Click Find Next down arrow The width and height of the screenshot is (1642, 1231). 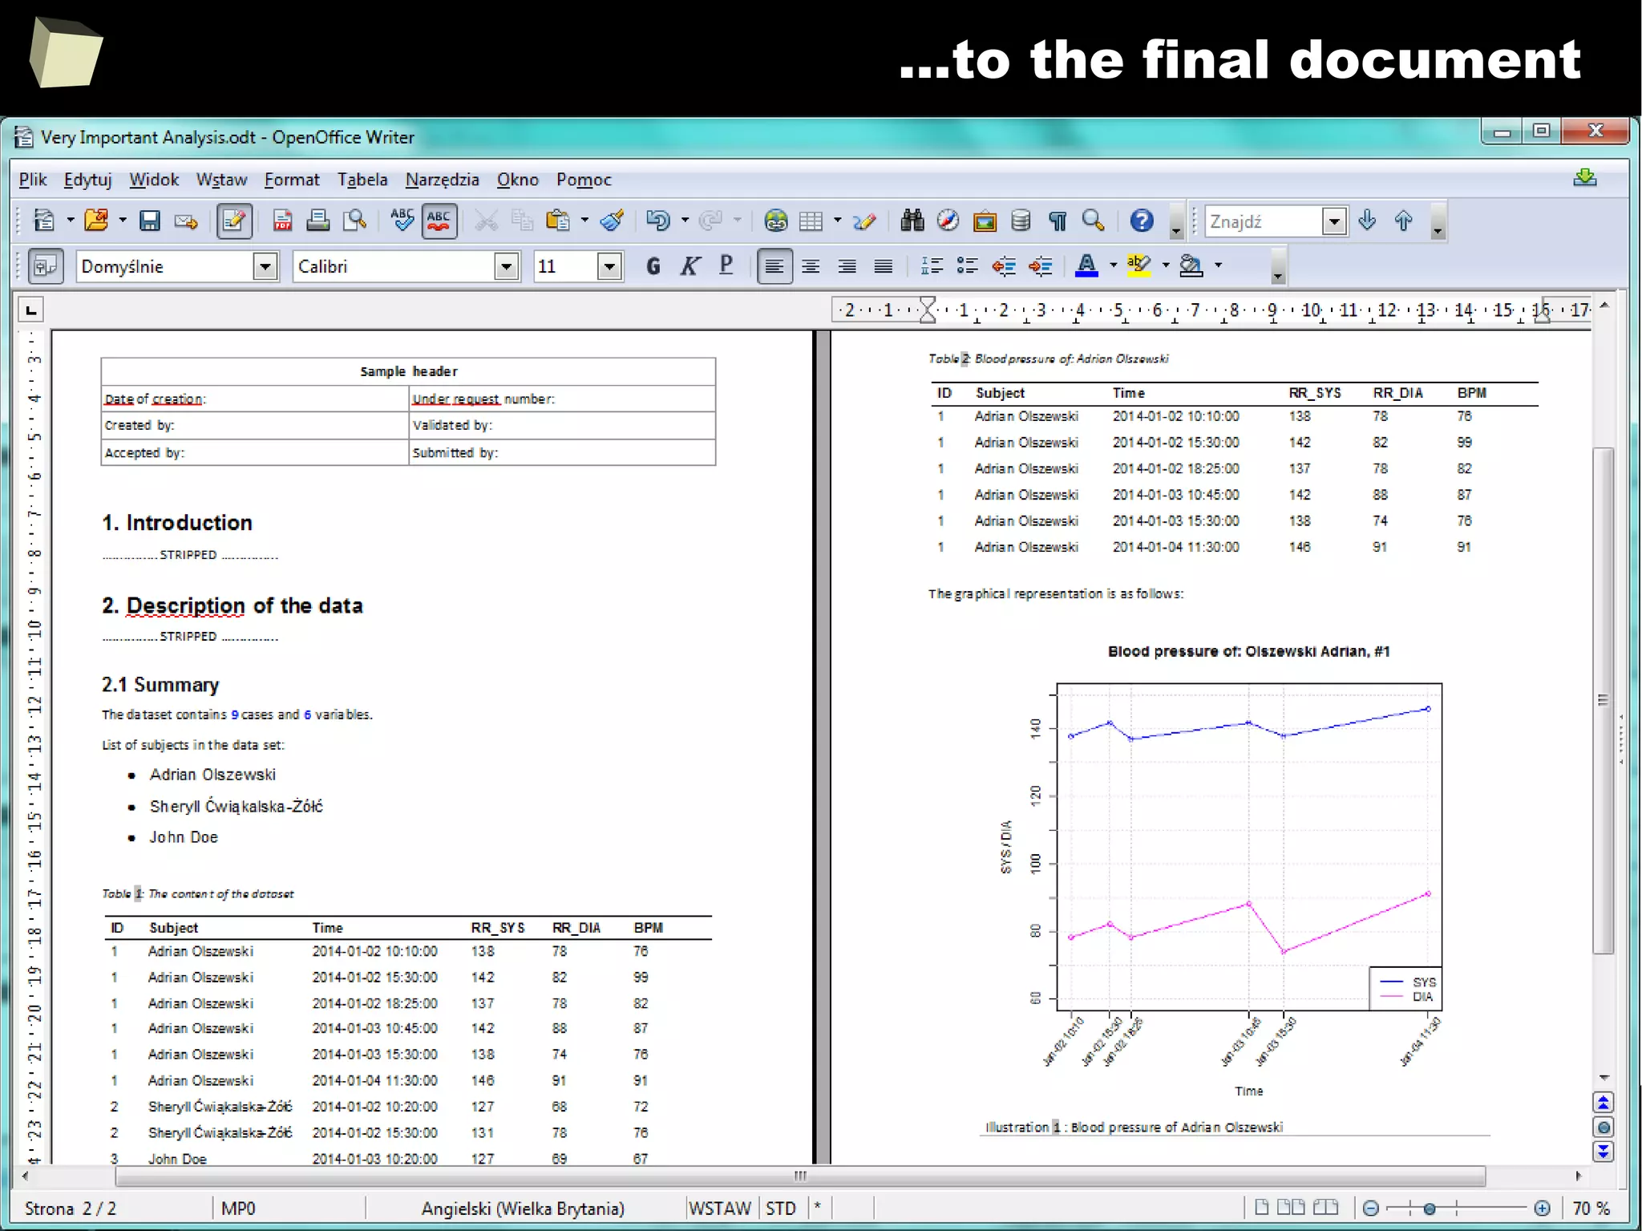coord(1368,221)
